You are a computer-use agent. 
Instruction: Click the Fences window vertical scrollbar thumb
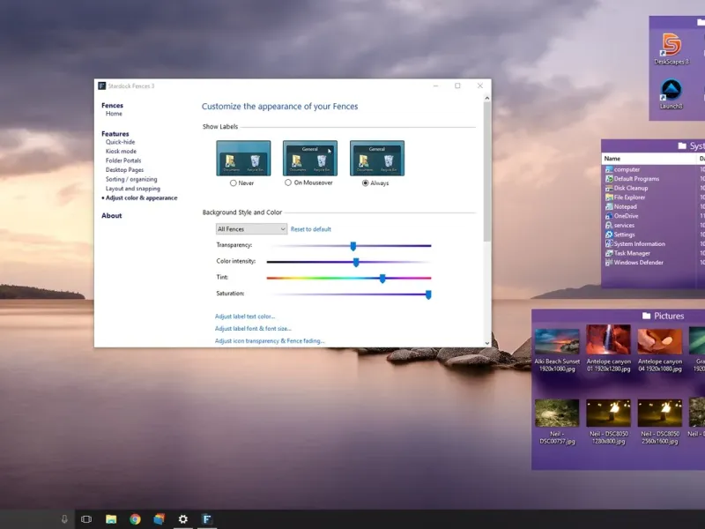coord(487,171)
